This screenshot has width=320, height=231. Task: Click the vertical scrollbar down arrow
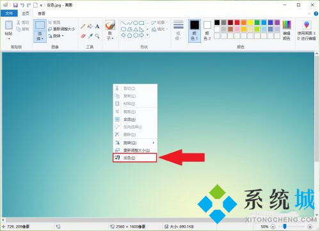tap(317, 215)
